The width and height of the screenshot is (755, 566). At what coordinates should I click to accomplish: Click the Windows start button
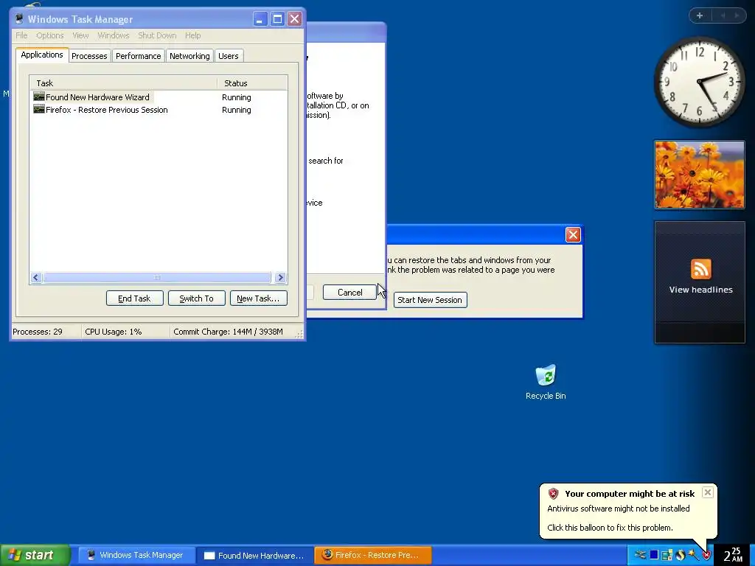(35, 555)
